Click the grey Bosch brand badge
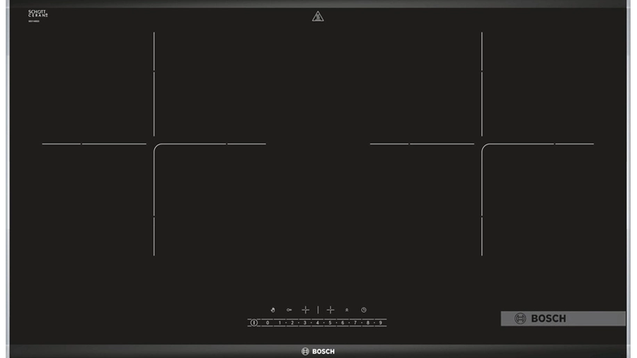The width and height of the screenshot is (637, 358). click(563, 318)
